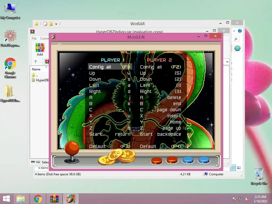Switch to large icons view in Explorer

(x=239, y=168)
